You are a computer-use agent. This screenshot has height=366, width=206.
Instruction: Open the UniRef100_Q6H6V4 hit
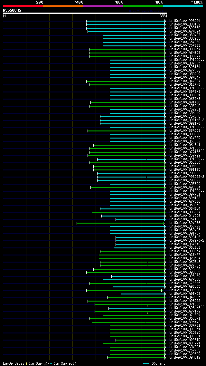coord(185,209)
